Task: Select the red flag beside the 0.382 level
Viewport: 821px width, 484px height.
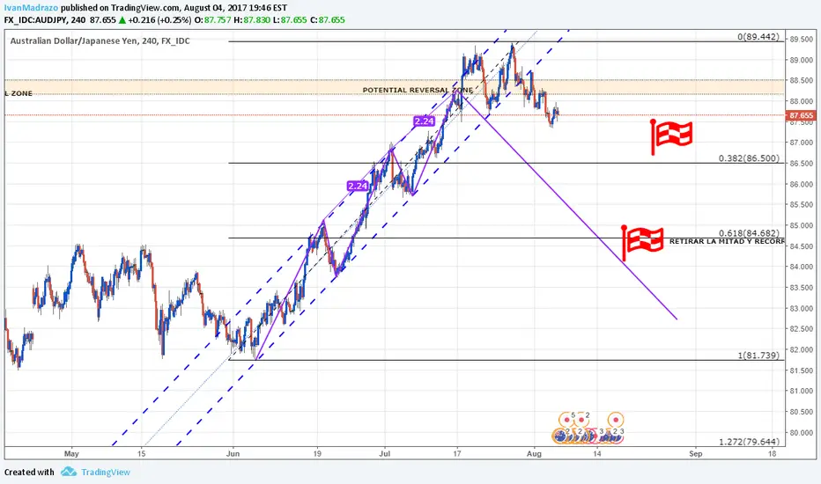Action: click(x=672, y=136)
